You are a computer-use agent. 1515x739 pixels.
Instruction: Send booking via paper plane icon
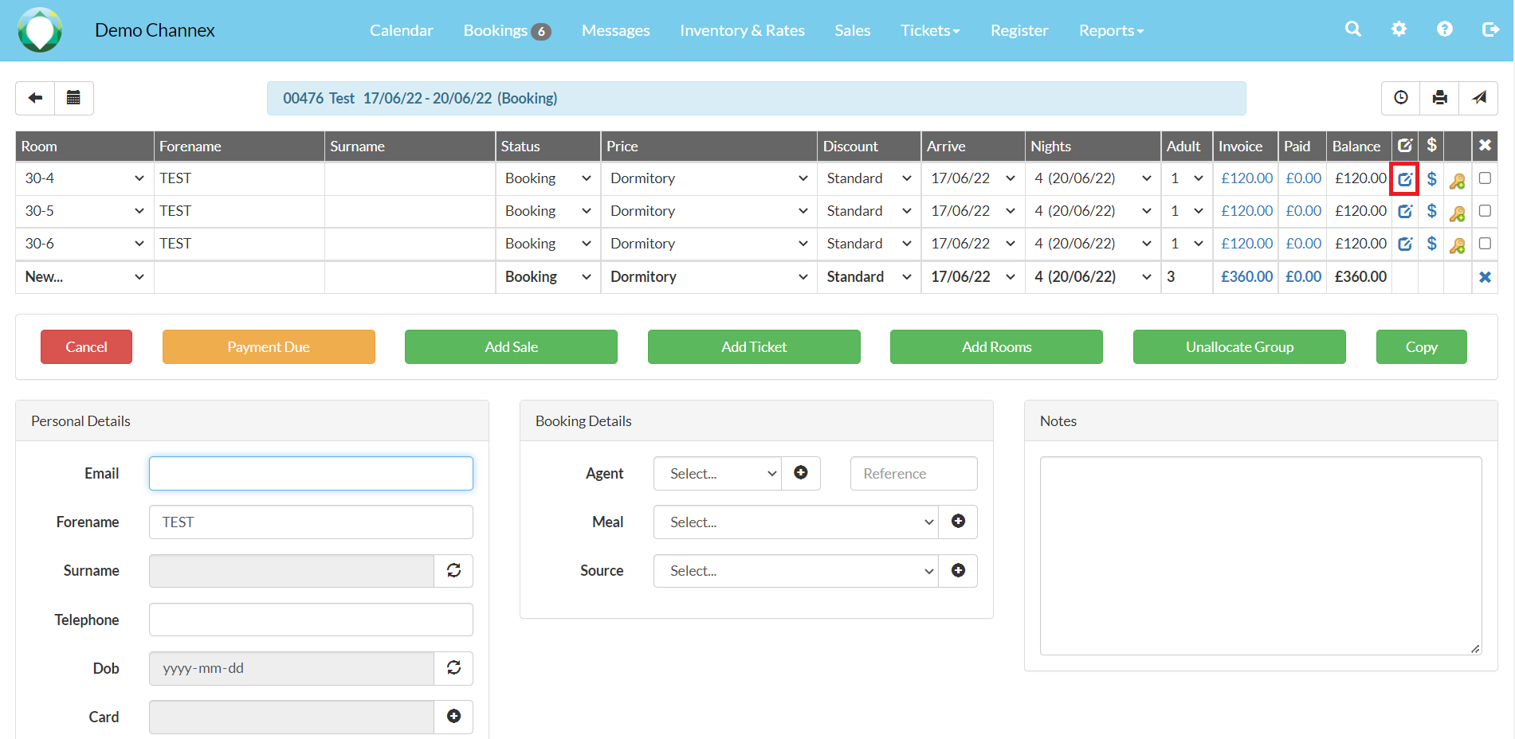coord(1478,98)
